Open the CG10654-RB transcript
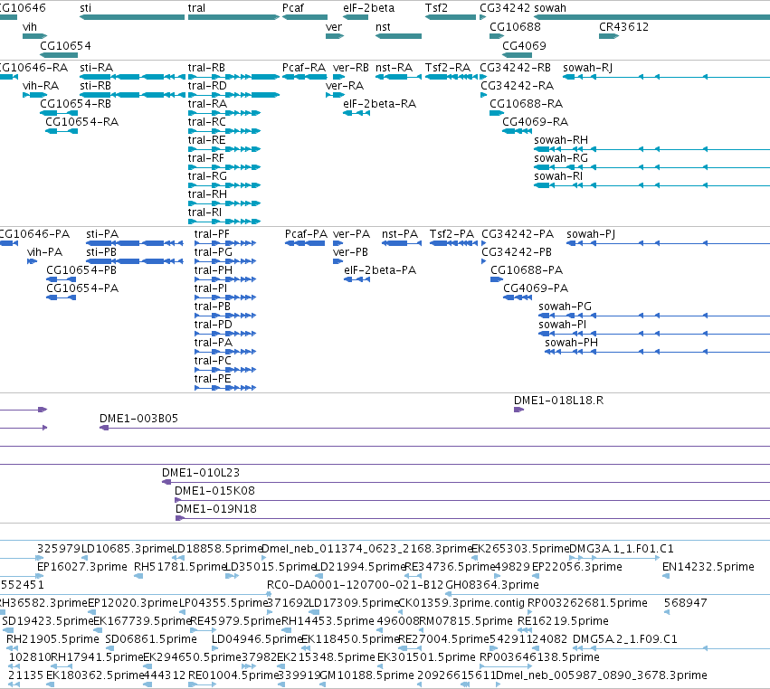Viewport: 770px width, 689px height. 59,113
